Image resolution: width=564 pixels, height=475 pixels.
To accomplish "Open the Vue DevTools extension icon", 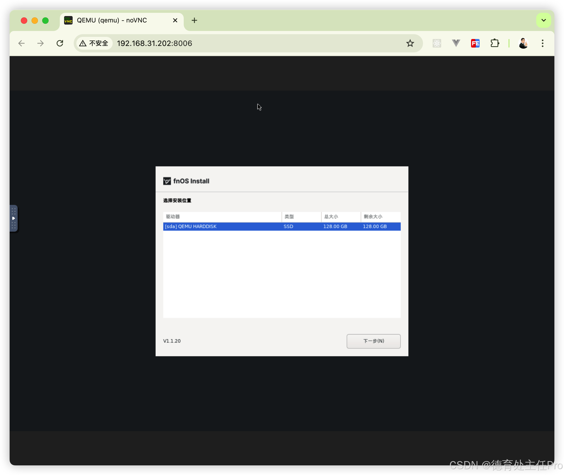I will click(456, 43).
